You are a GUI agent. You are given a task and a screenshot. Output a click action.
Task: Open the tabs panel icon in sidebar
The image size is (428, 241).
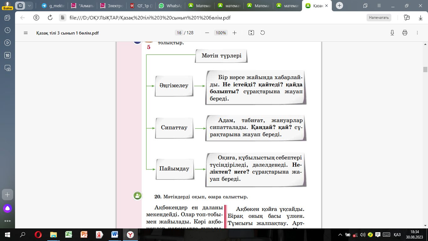pyautogui.click(x=8, y=18)
